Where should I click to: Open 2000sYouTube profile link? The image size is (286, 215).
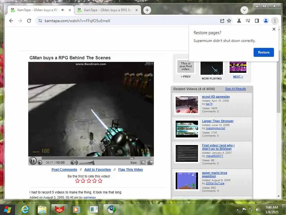215,183
